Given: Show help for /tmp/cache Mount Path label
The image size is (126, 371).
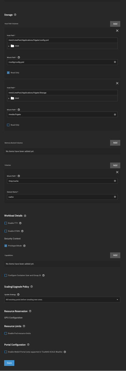Looking at the screenshot, I should point(19,176).
